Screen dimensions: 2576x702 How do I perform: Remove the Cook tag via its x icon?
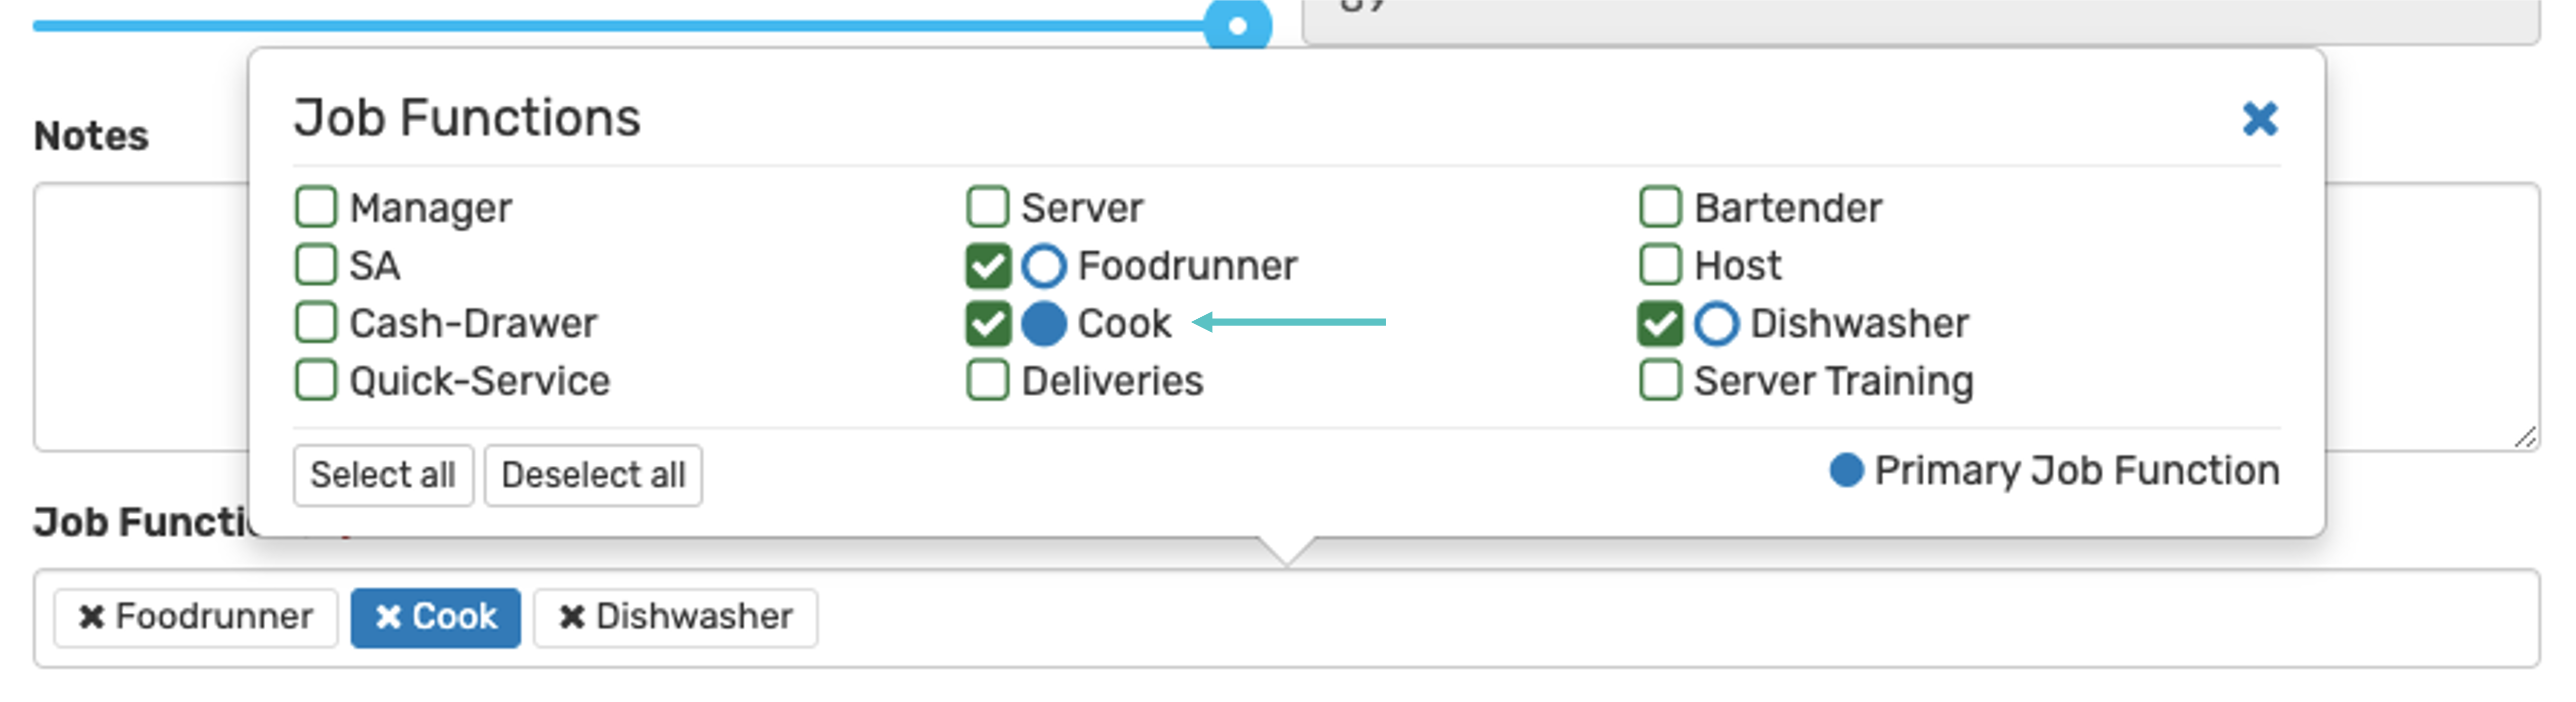click(388, 617)
